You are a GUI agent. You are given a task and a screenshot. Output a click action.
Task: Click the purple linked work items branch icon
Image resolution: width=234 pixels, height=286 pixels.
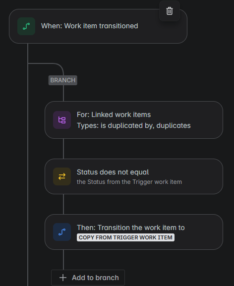point(62,120)
